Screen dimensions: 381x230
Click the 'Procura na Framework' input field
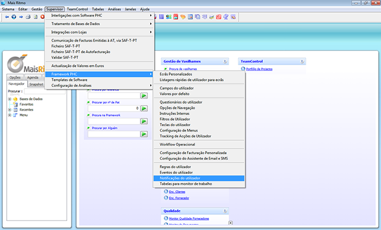pos(114,121)
